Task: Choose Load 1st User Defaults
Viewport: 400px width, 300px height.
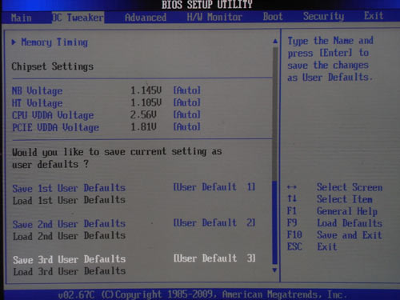Action: 69,200
